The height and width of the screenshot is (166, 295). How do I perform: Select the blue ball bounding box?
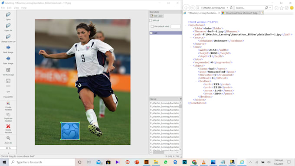[x=70, y=131]
